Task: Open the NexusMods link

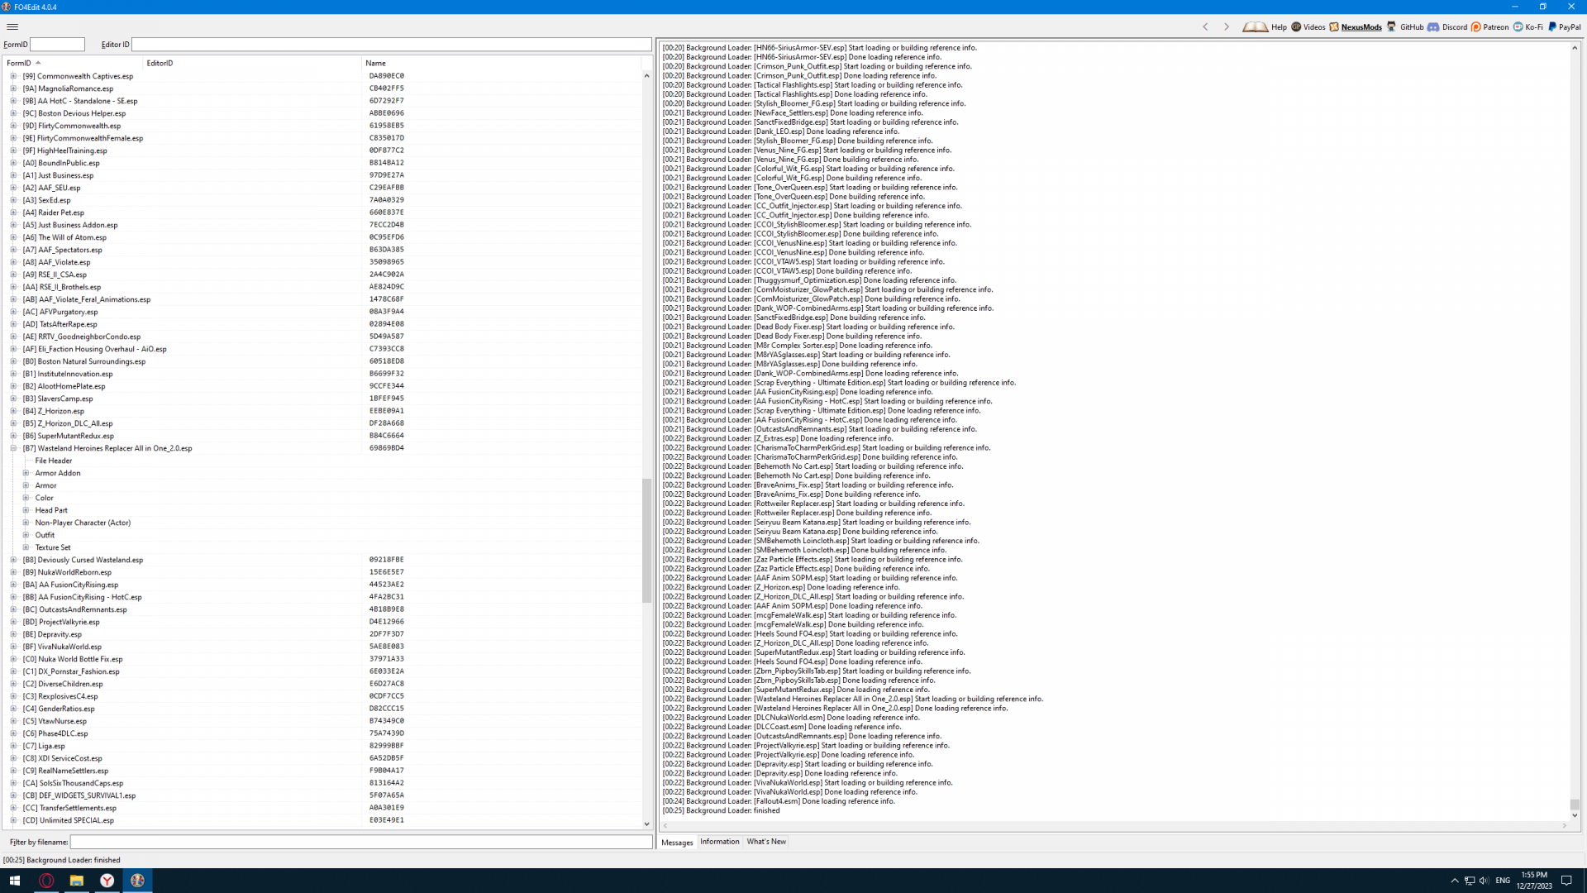Action: click(x=1360, y=26)
